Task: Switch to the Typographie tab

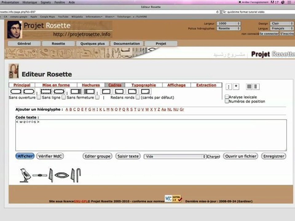Action: pyautogui.click(x=144, y=85)
